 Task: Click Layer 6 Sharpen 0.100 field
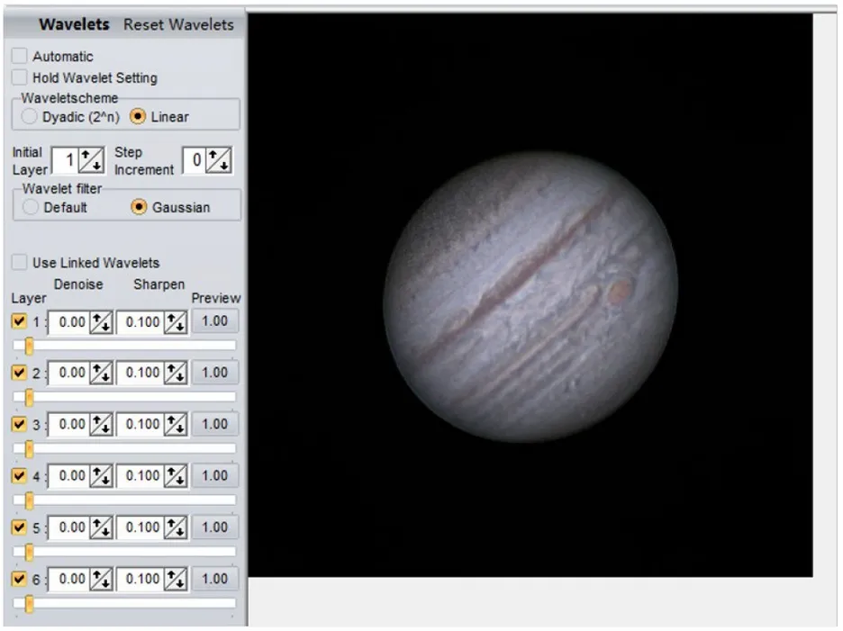[x=140, y=580]
